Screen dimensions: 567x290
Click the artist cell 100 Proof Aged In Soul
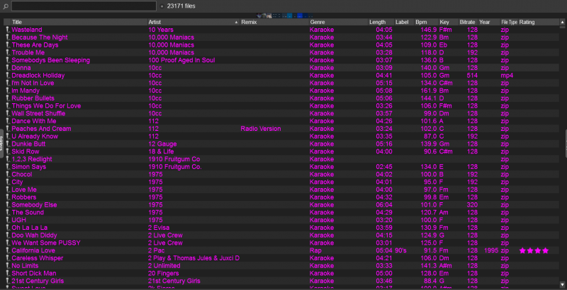pos(181,60)
